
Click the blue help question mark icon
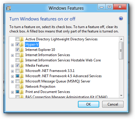click(121, 18)
